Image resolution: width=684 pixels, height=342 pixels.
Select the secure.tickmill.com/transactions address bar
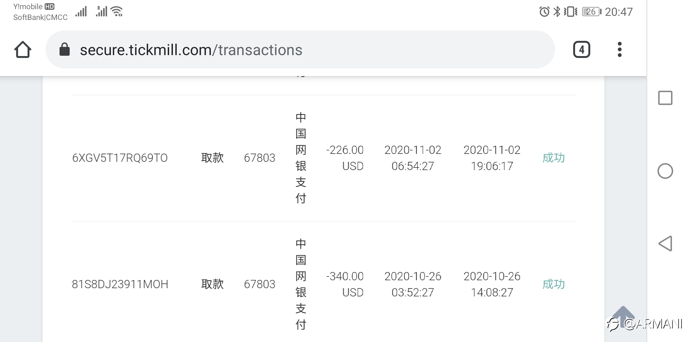click(300, 49)
